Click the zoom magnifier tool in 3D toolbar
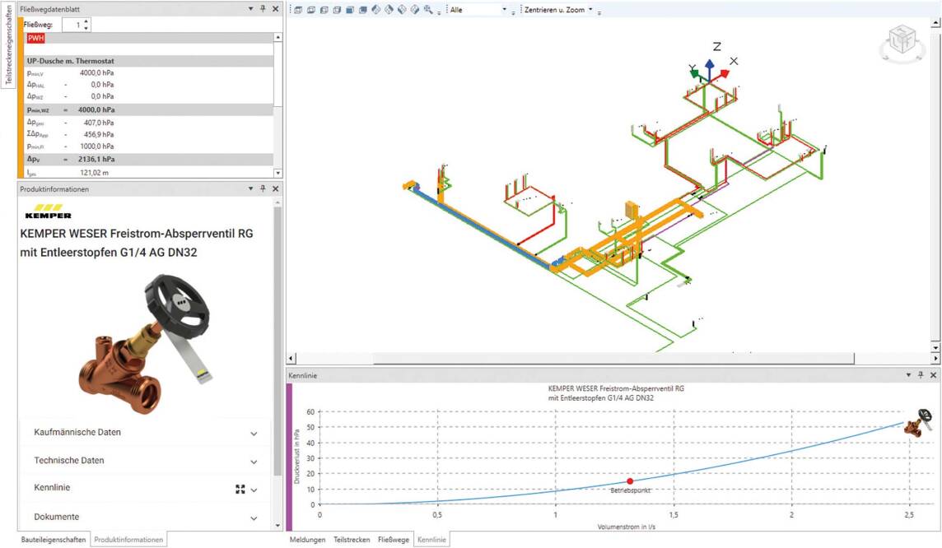The width and height of the screenshot is (942, 548). (x=427, y=10)
